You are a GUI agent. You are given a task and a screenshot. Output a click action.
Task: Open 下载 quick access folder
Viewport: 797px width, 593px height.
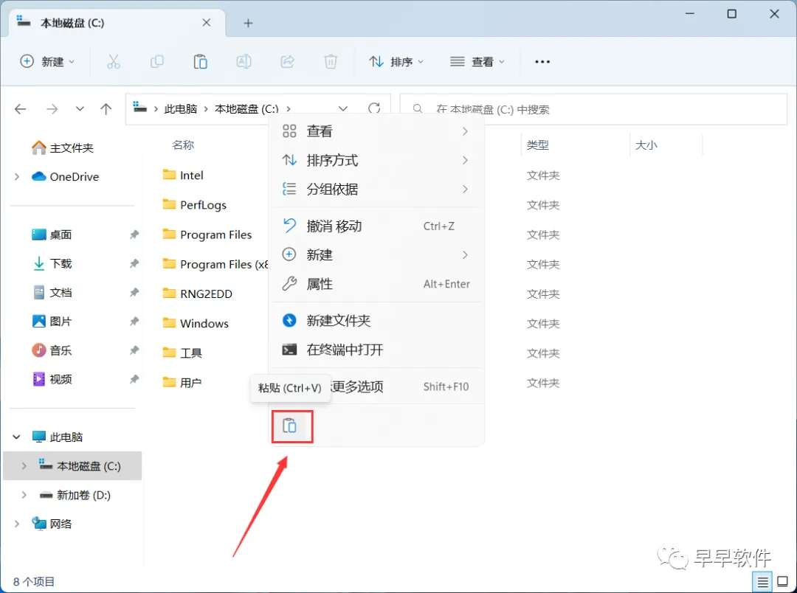coord(52,263)
